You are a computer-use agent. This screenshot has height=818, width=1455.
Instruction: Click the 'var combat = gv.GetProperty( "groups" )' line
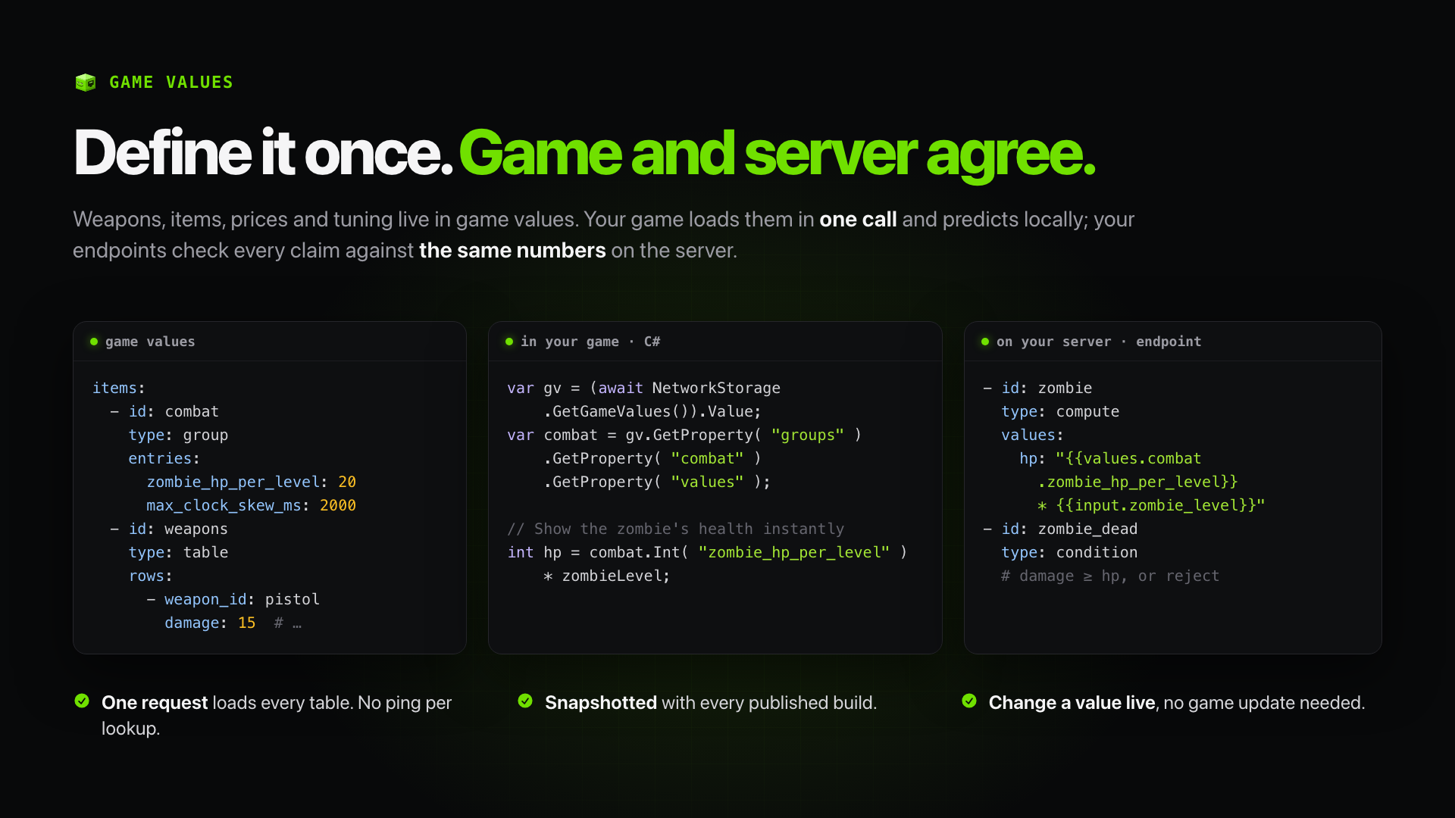(684, 435)
